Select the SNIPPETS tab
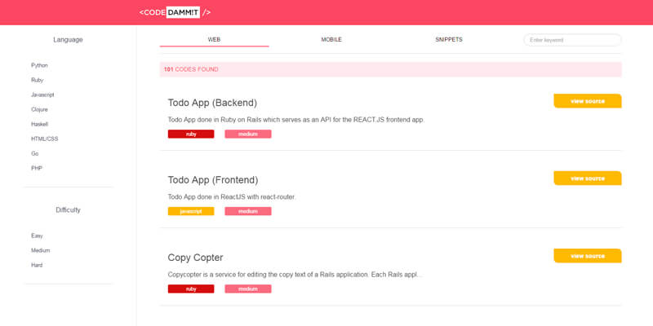This screenshot has width=653, height=326. (448, 40)
